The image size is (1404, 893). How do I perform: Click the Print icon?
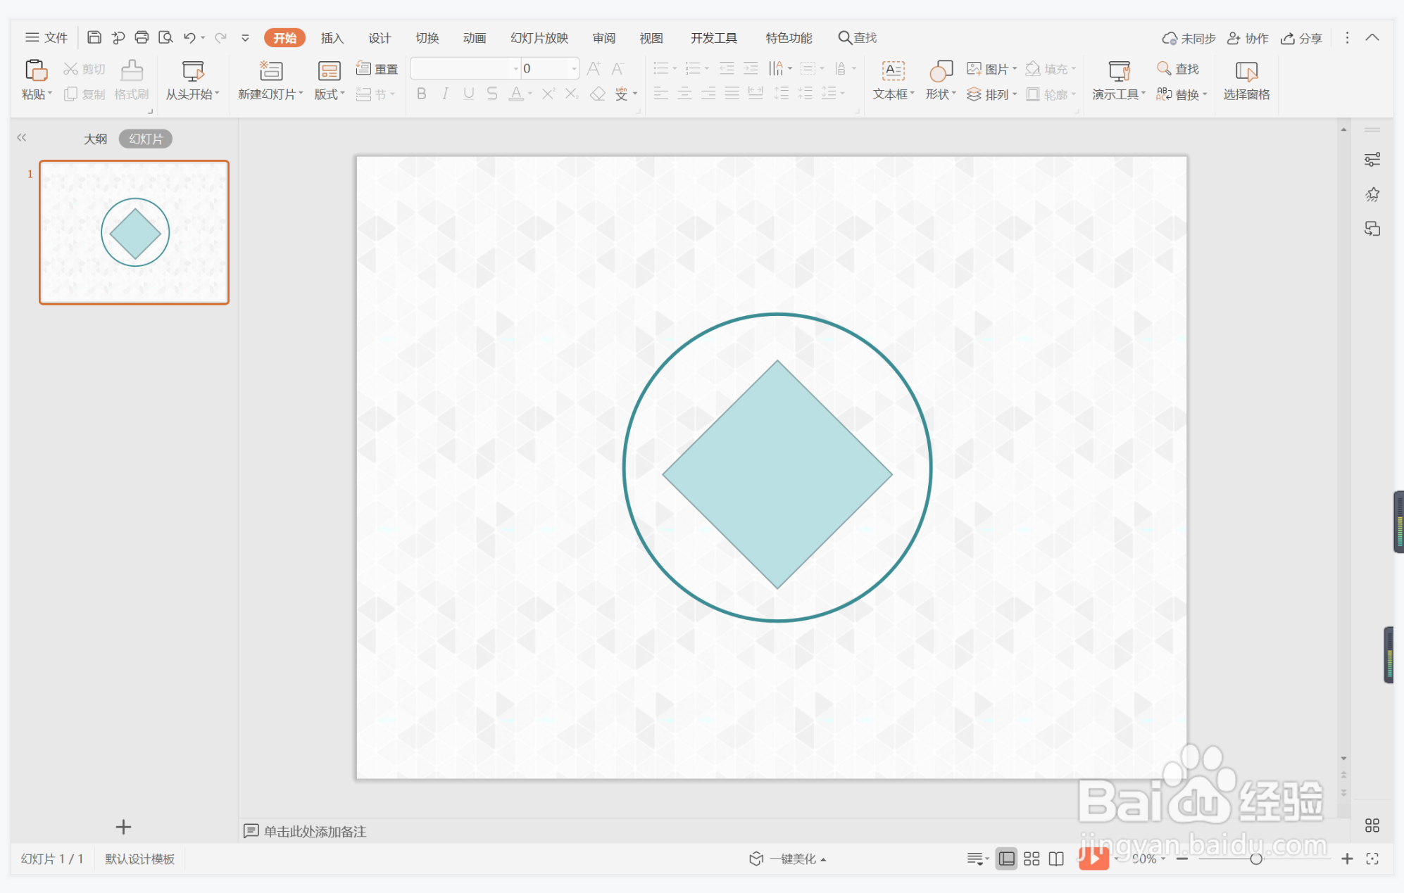click(142, 37)
